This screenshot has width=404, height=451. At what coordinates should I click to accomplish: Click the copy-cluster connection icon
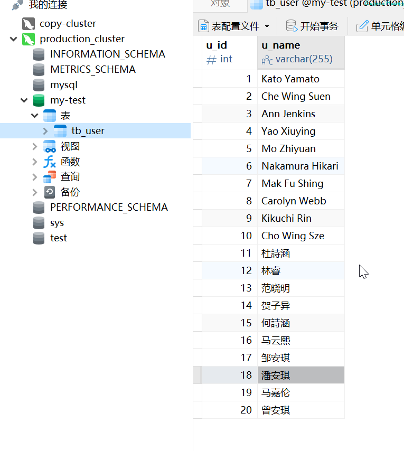(x=29, y=24)
